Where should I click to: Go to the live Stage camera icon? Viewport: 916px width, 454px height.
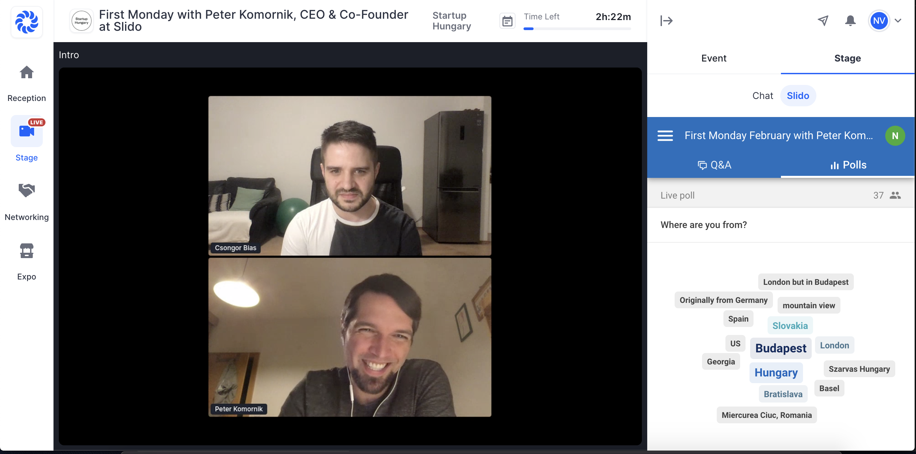click(x=27, y=131)
